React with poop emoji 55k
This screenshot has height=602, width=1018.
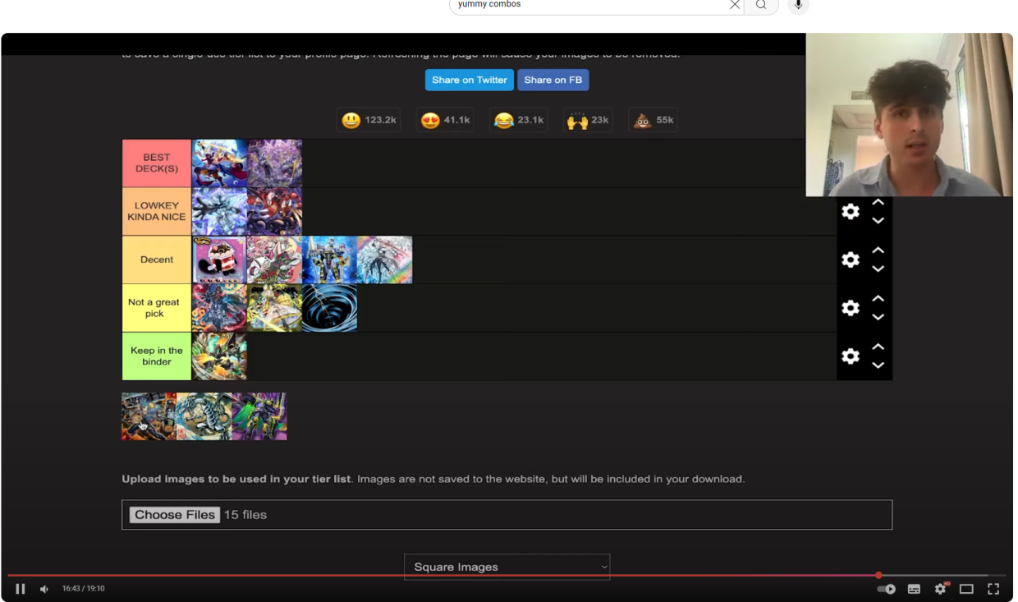click(653, 120)
